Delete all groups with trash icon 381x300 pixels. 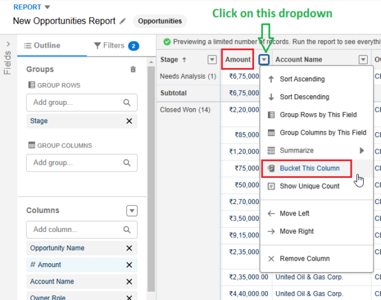click(x=133, y=69)
